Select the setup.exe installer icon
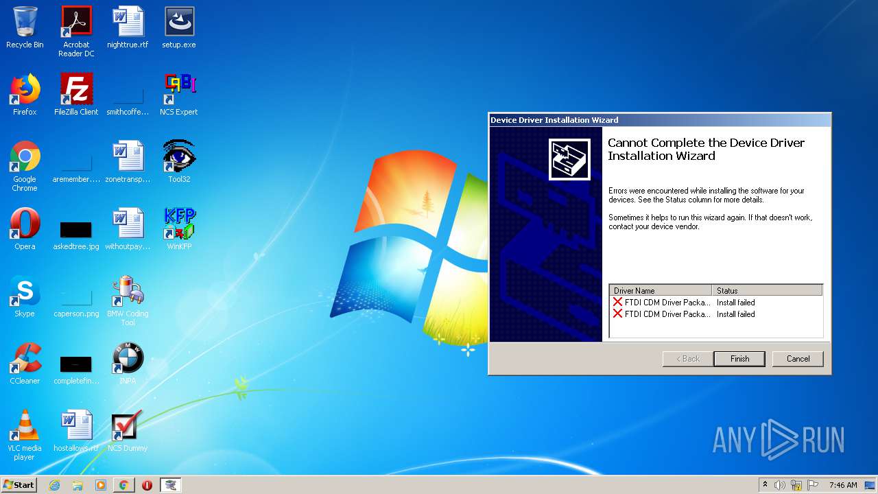This screenshot has height=494, width=878. tap(179, 27)
